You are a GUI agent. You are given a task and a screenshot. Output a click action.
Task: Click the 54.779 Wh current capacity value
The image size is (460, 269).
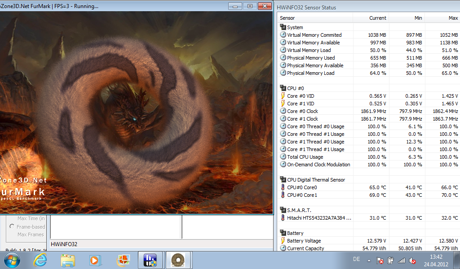pyautogui.click(x=374, y=248)
